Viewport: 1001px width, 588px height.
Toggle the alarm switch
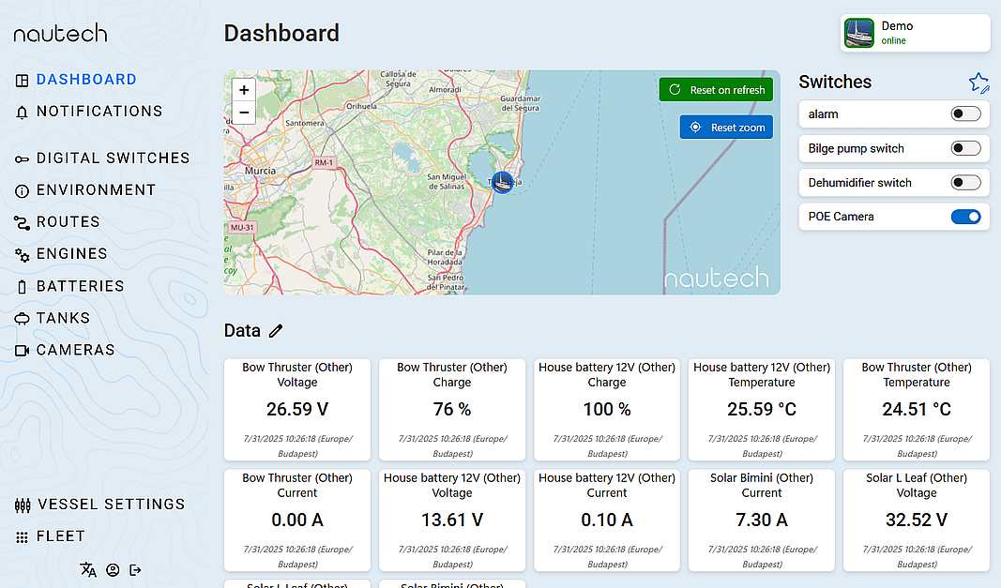[965, 113]
